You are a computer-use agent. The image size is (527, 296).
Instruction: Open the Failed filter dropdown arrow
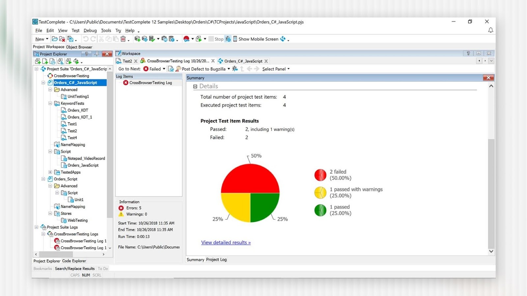point(164,69)
